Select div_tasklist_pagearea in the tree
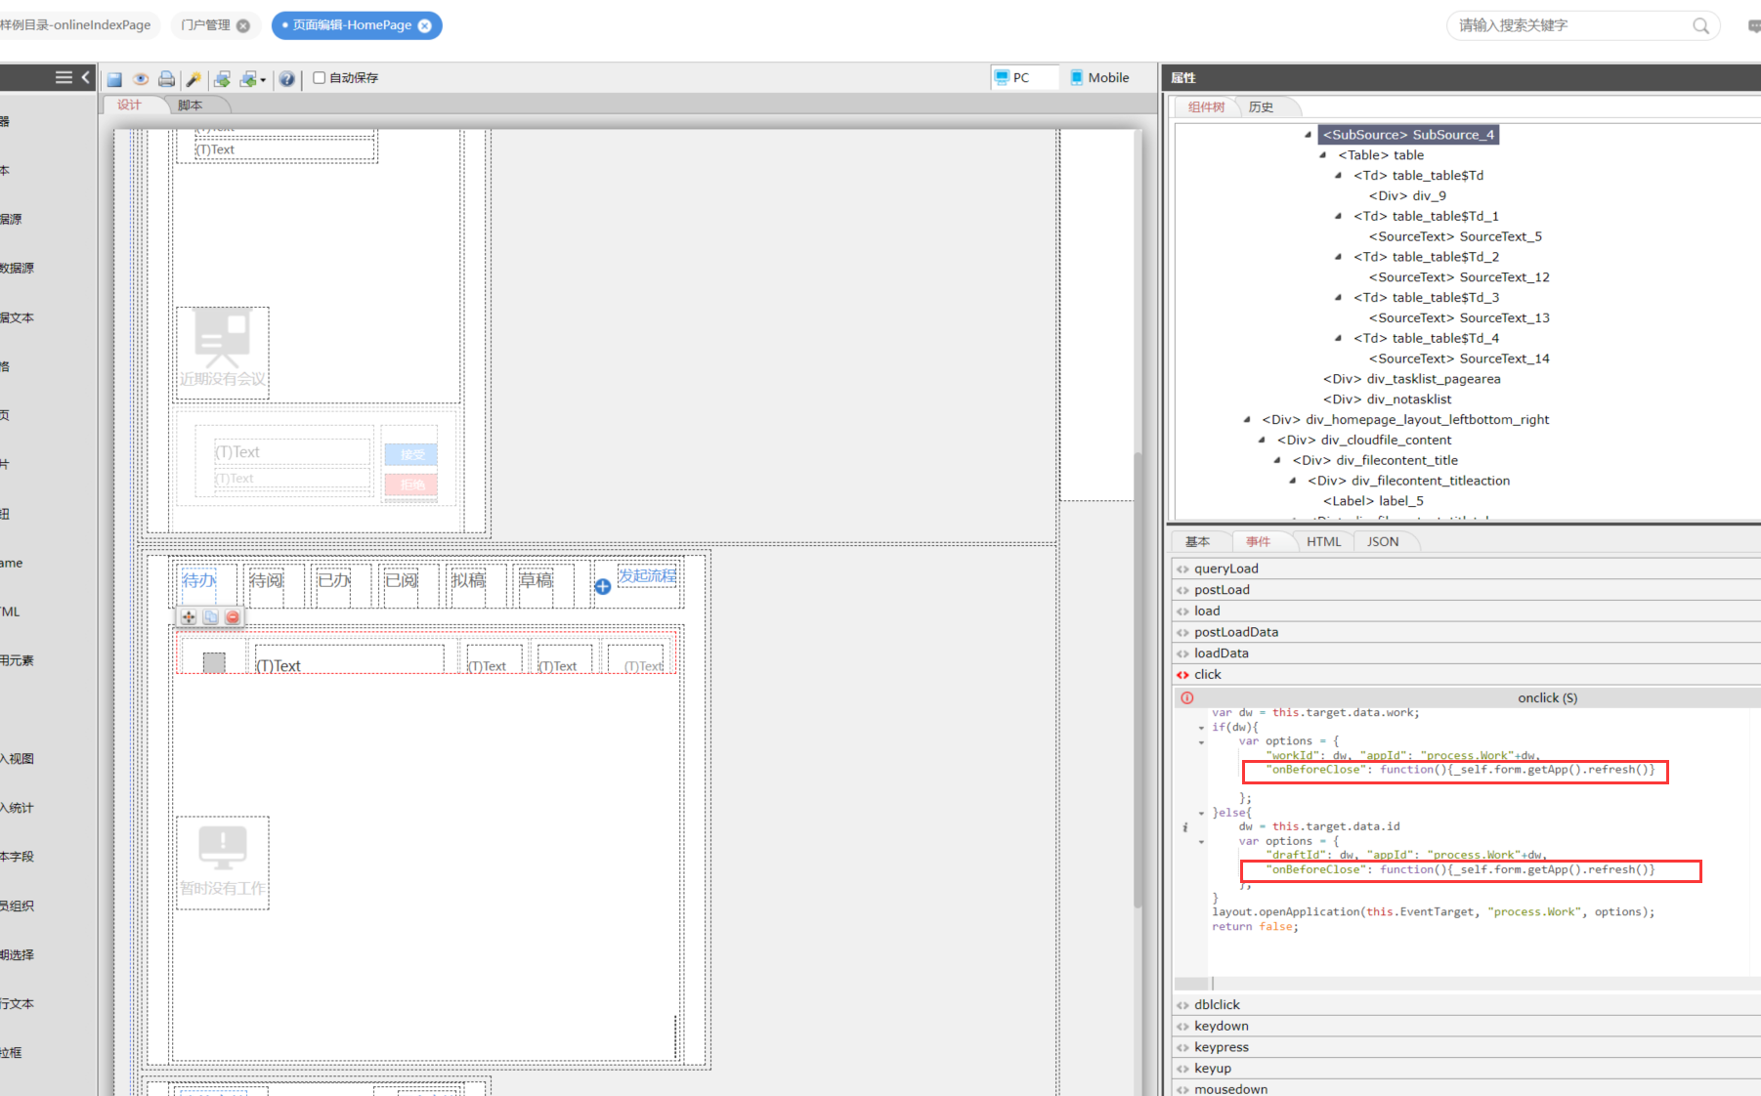 [1412, 379]
